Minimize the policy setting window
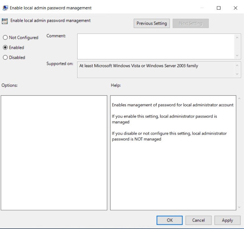 point(202,8)
